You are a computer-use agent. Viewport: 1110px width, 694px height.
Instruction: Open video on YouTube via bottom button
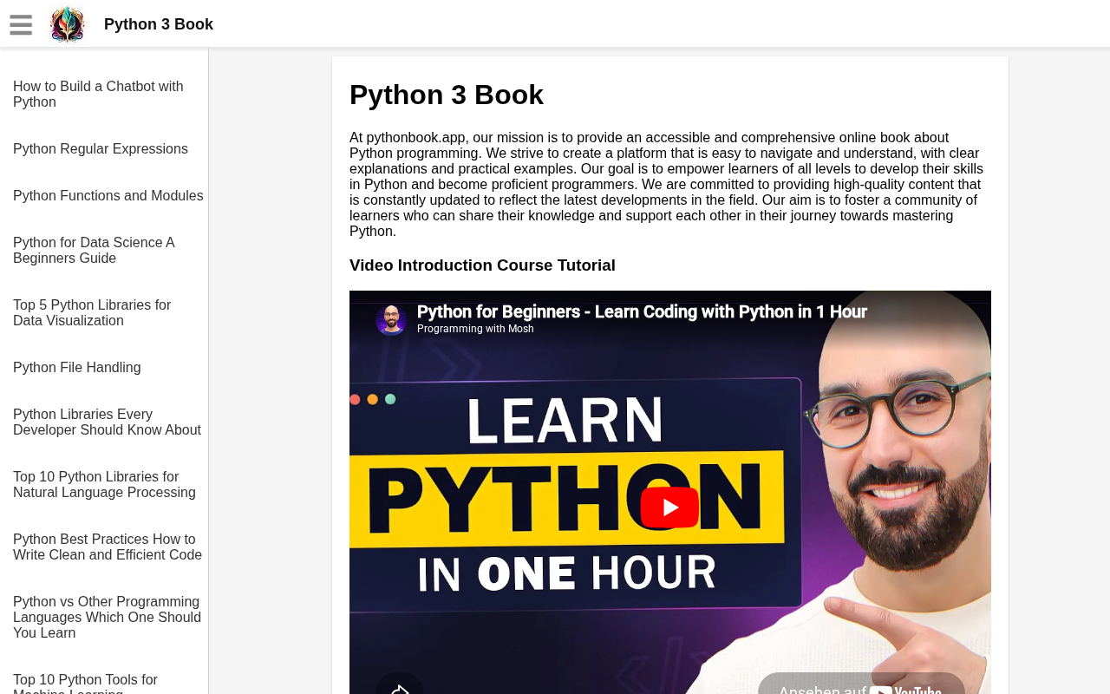pyautogui.click(x=860, y=685)
